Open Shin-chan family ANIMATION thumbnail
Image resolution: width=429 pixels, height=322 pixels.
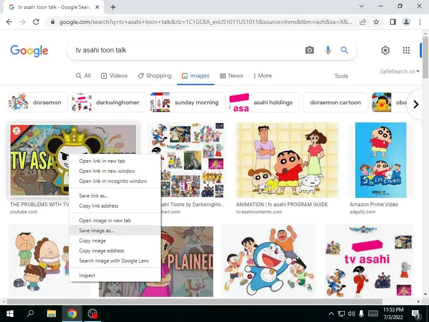287,160
